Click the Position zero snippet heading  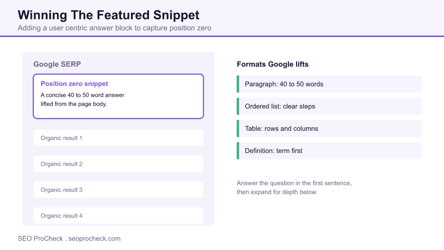(74, 84)
